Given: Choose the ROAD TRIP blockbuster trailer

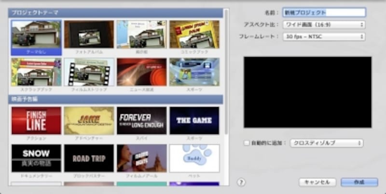Looking at the screenshot, I should click(89, 158).
